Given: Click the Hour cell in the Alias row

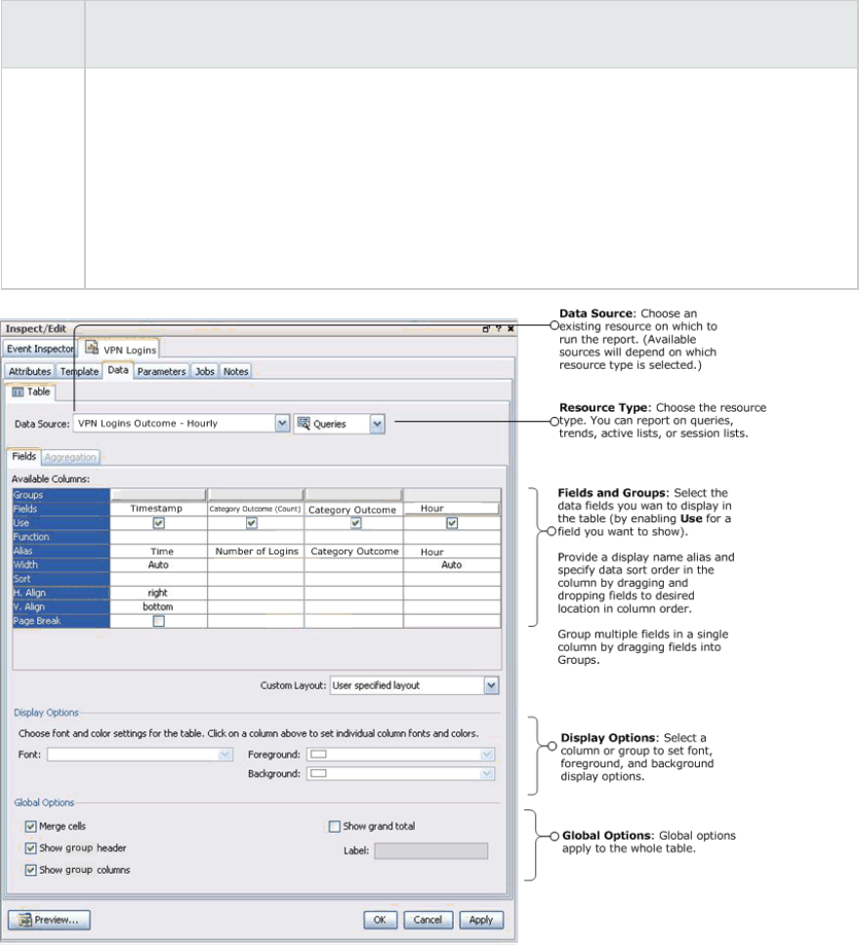Looking at the screenshot, I should click(x=452, y=551).
